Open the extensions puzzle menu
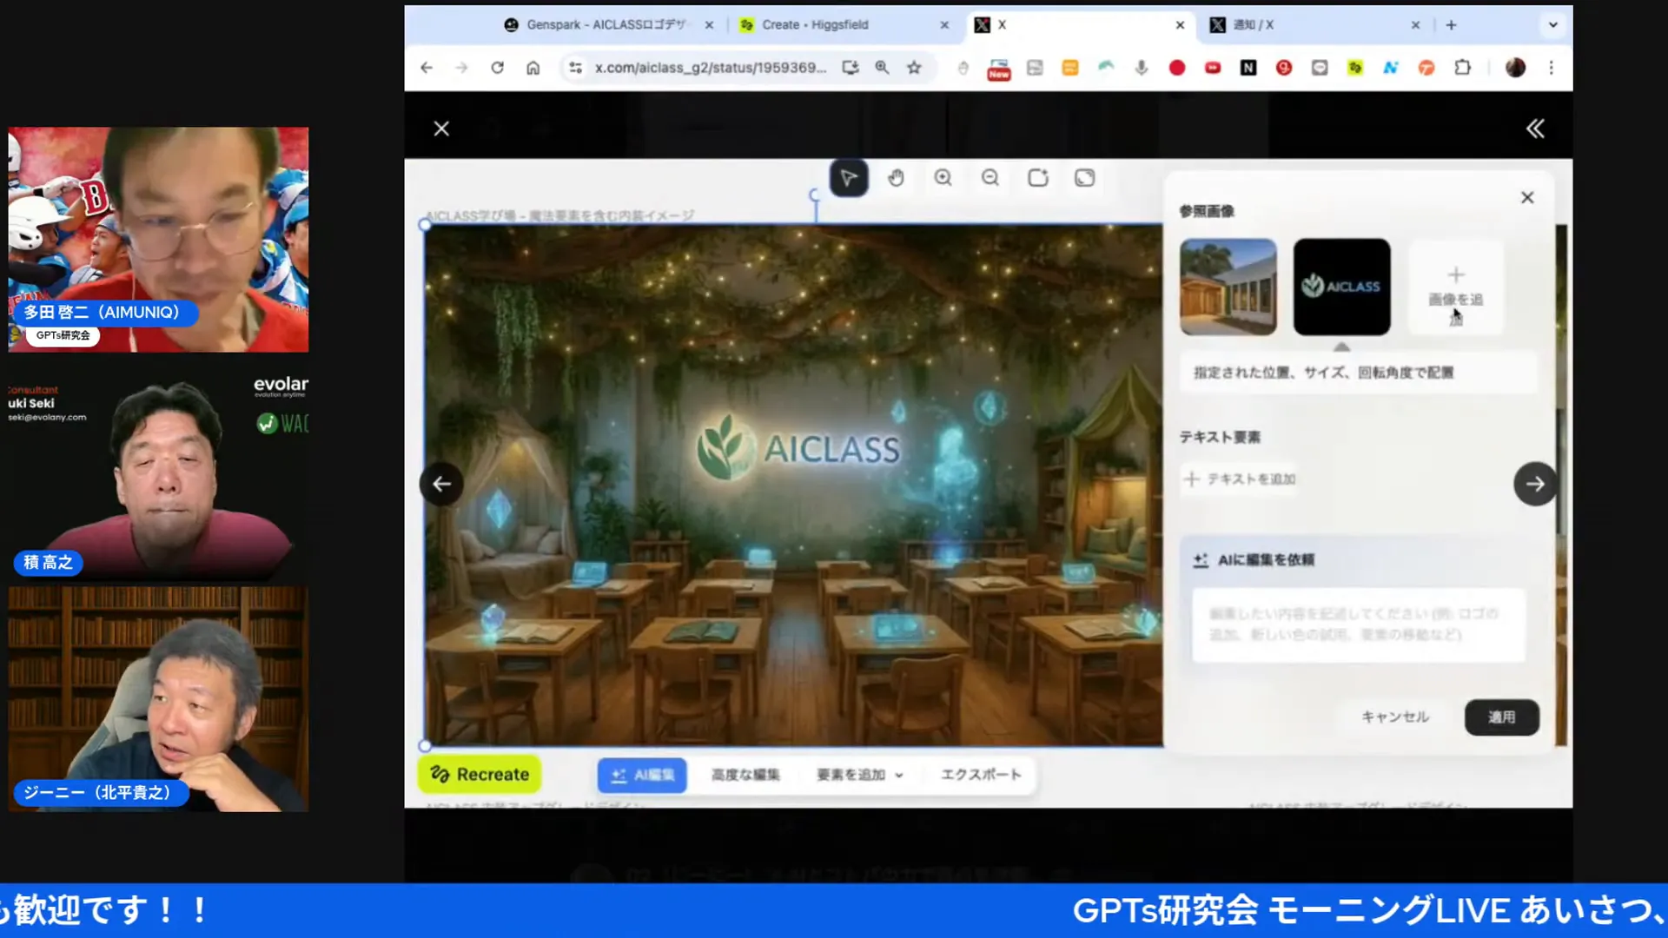This screenshot has width=1668, height=938. [x=1462, y=68]
